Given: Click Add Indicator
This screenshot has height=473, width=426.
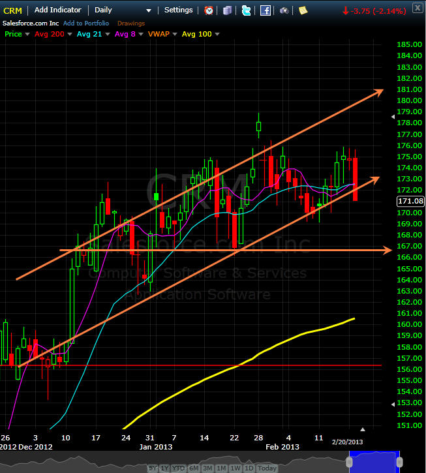Looking at the screenshot, I should pos(58,10).
